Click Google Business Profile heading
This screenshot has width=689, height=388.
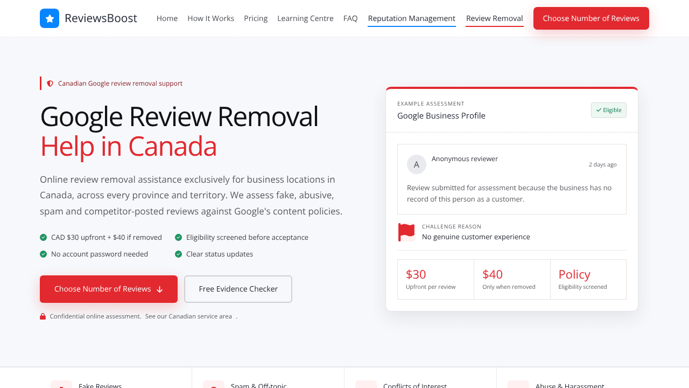click(x=441, y=115)
